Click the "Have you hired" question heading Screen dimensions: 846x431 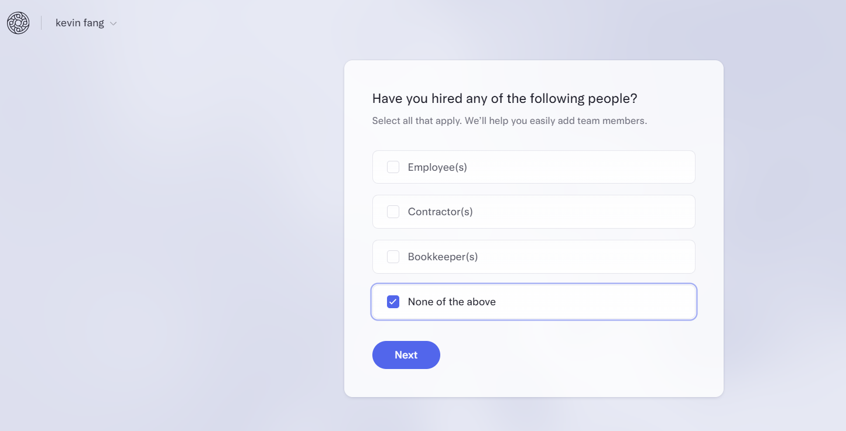coord(505,98)
